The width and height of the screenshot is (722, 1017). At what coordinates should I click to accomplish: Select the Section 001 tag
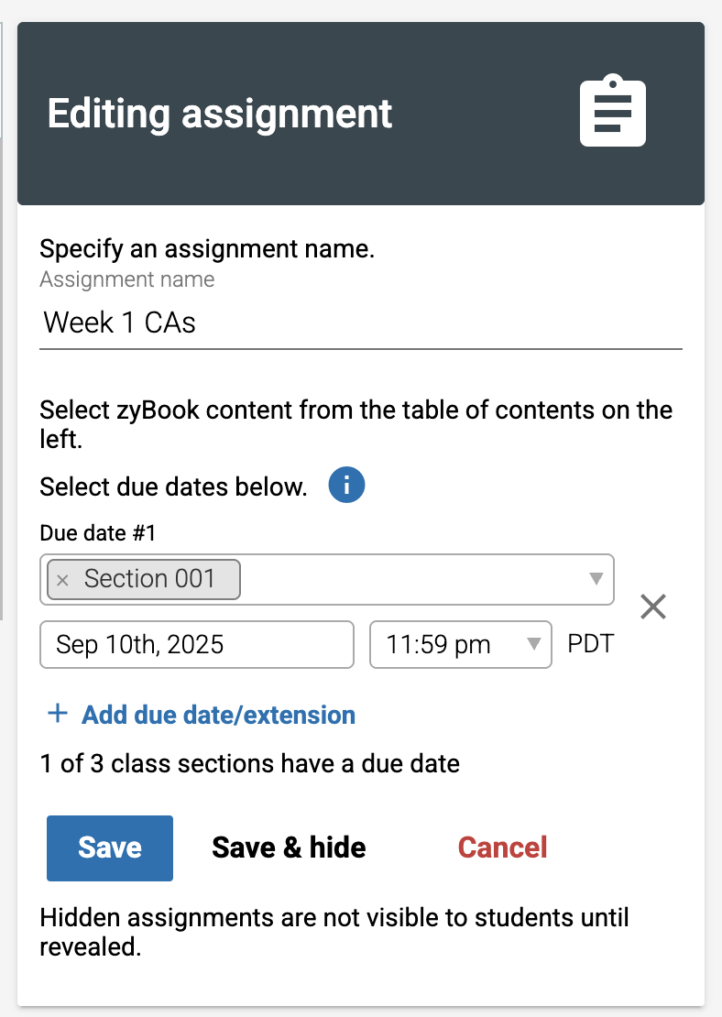pyautogui.click(x=149, y=578)
